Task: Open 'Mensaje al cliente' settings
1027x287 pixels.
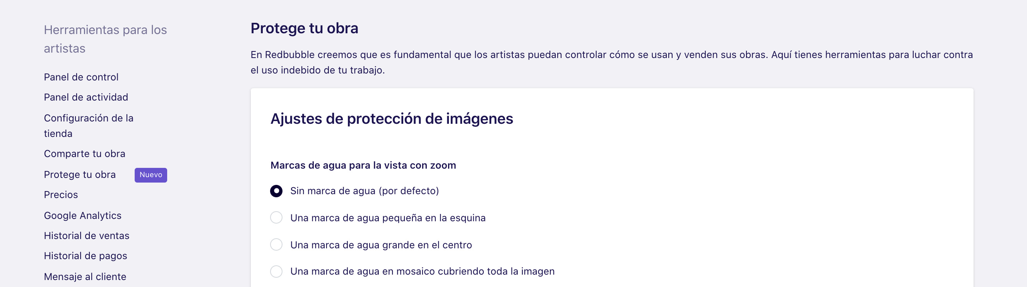Action: (x=84, y=276)
